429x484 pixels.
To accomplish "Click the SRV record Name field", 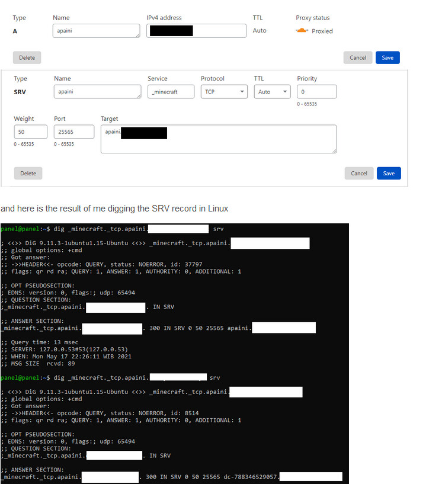I will click(x=97, y=92).
